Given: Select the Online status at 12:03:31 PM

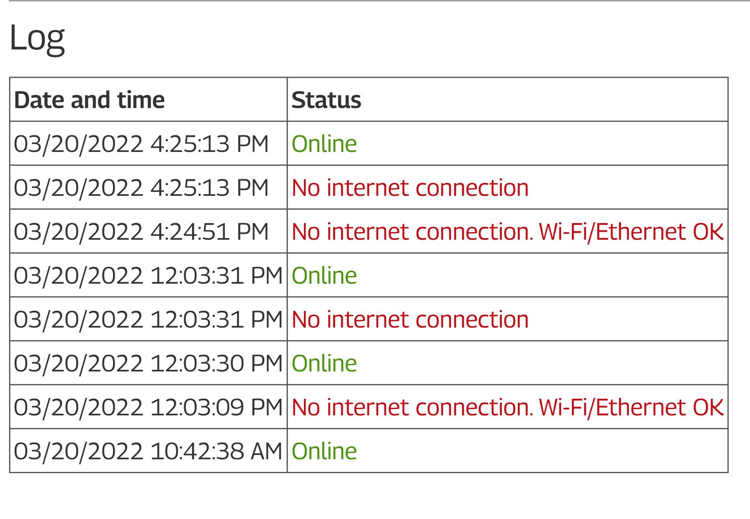Looking at the screenshot, I should [x=324, y=275].
